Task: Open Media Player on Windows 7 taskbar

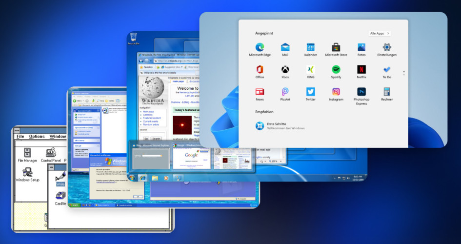Action: pyautogui.click(x=166, y=178)
